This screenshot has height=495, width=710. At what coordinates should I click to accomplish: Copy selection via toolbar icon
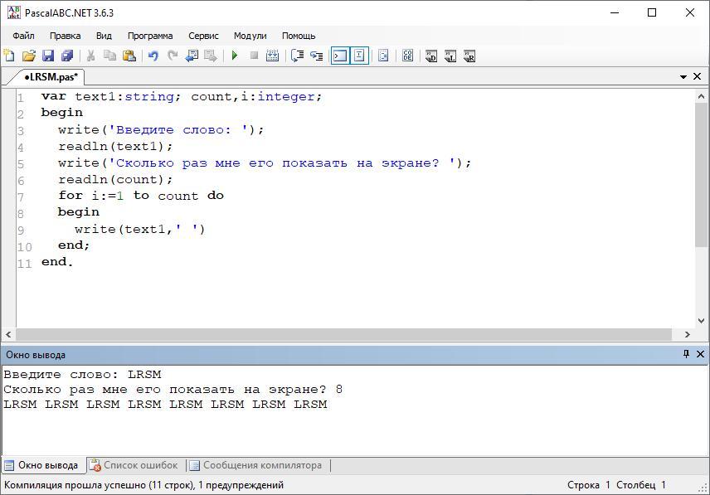pos(109,56)
